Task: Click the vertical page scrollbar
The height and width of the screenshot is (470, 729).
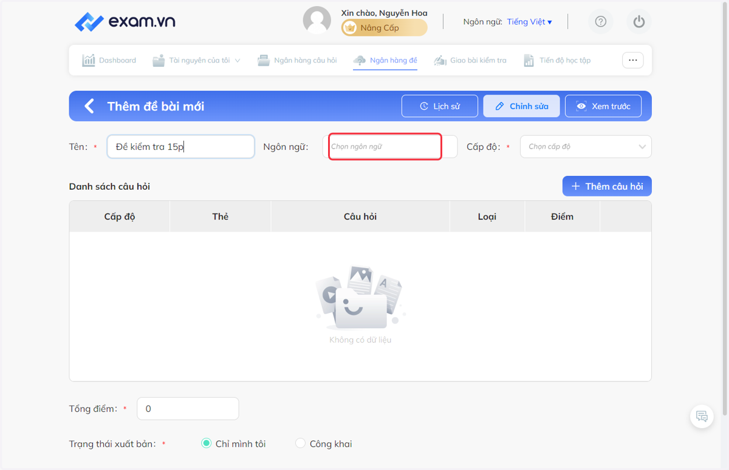Action: pyautogui.click(x=724, y=209)
